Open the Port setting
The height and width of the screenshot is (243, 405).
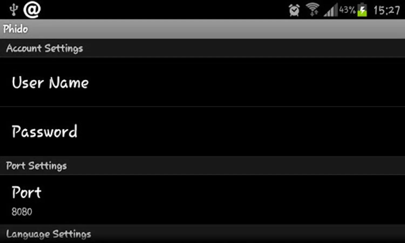(x=202, y=200)
